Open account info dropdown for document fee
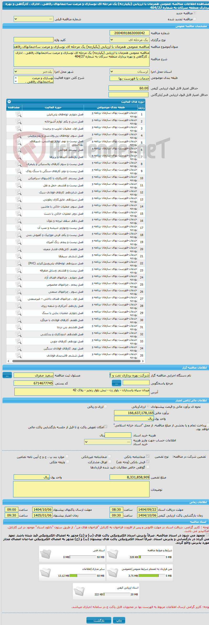This screenshot has height=625, width=209. coord(108,442)
